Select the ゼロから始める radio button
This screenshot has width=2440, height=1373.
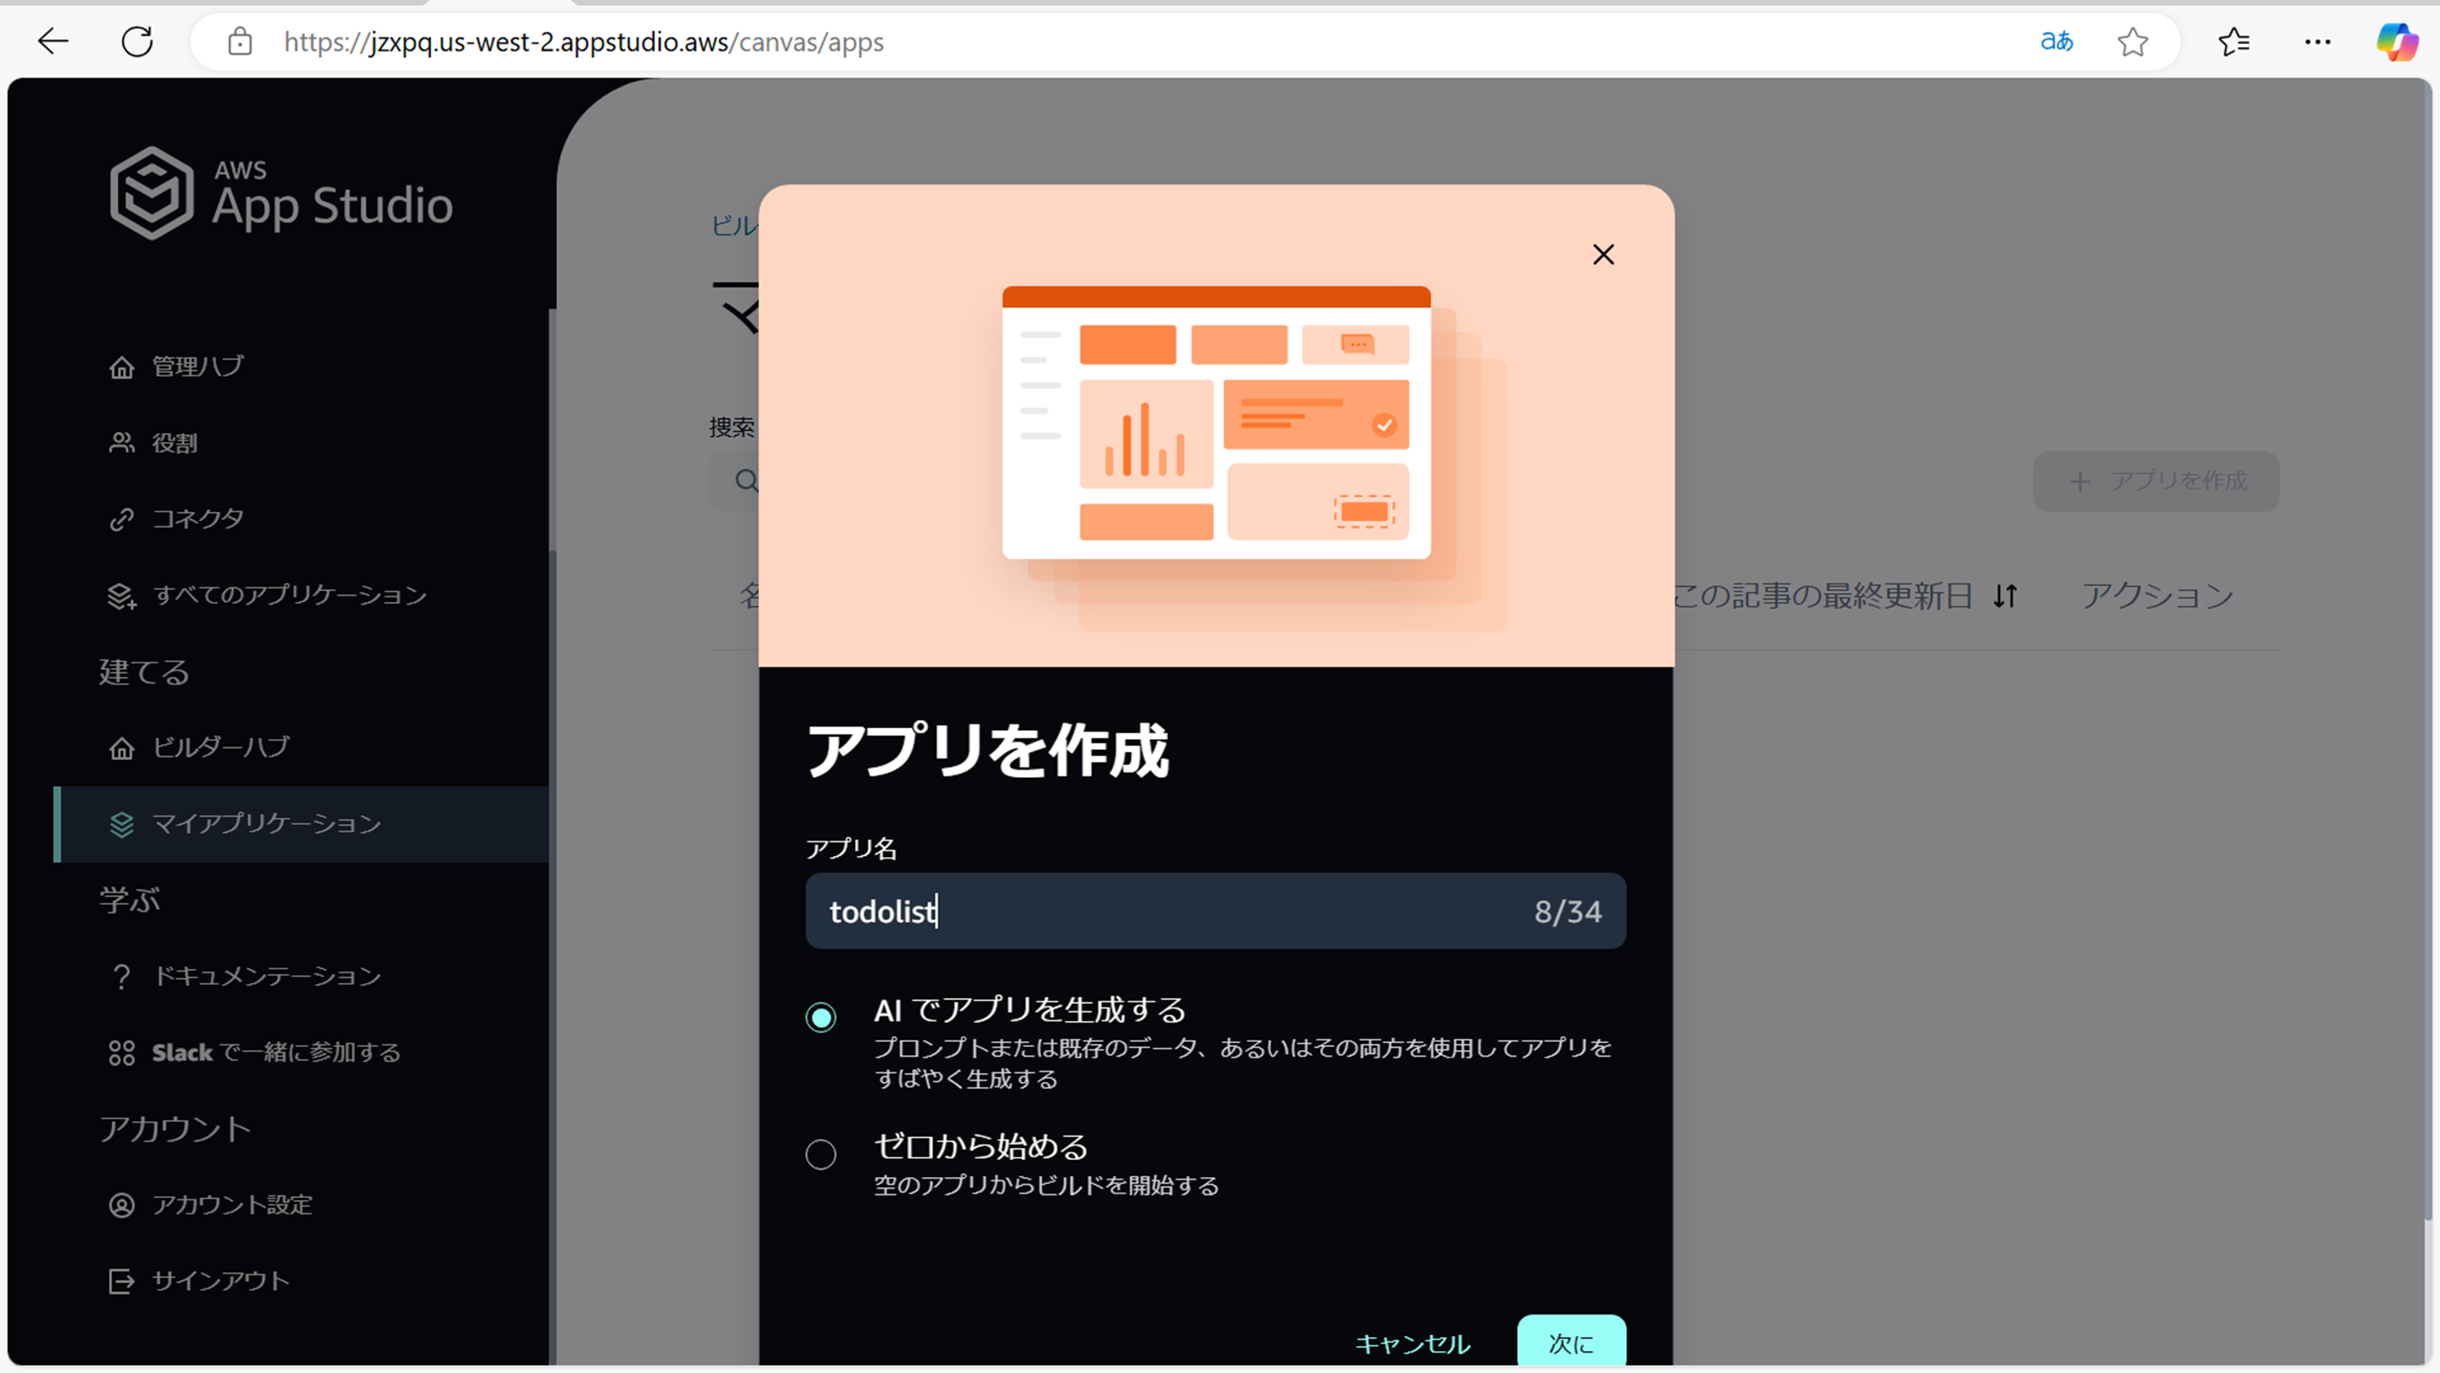(821, 1154)
